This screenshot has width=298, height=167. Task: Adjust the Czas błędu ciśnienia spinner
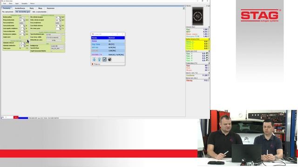click(60, 26)
